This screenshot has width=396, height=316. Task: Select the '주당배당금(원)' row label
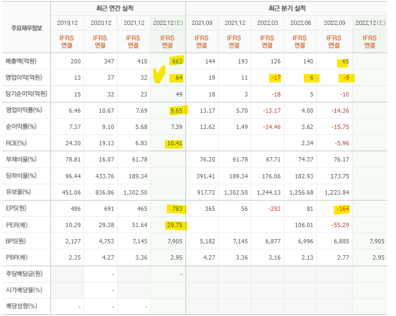click(24, 274)
